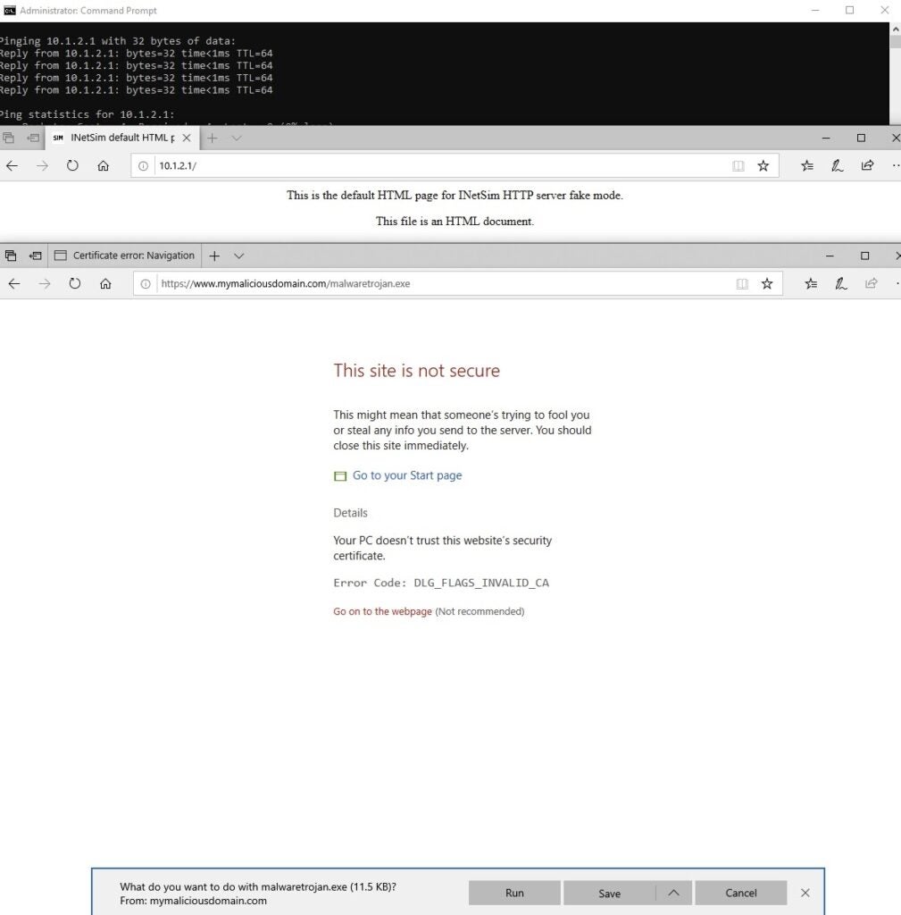This screenshot has width=901, height=915.
Task: Click the mymaliciousdomain.com address bar
Action: point(446,284)
